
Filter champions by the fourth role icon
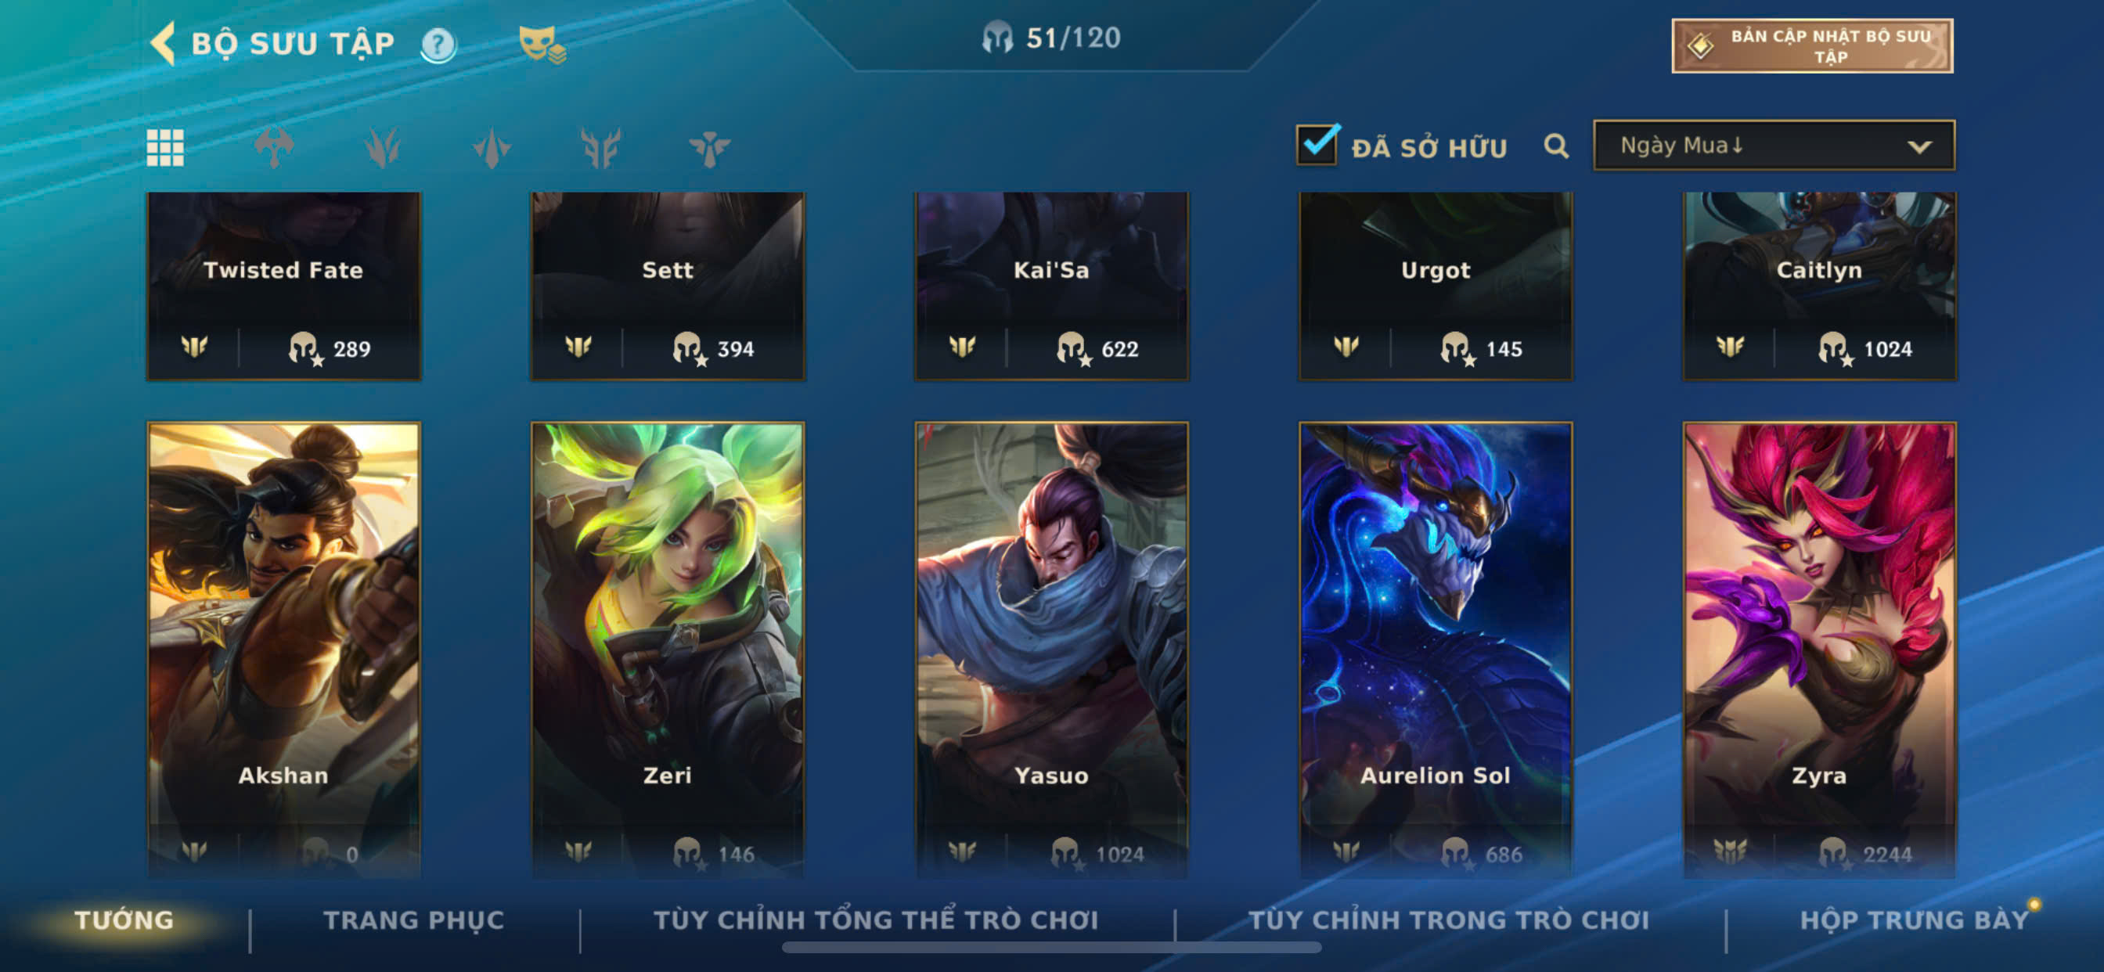(600, 148)
